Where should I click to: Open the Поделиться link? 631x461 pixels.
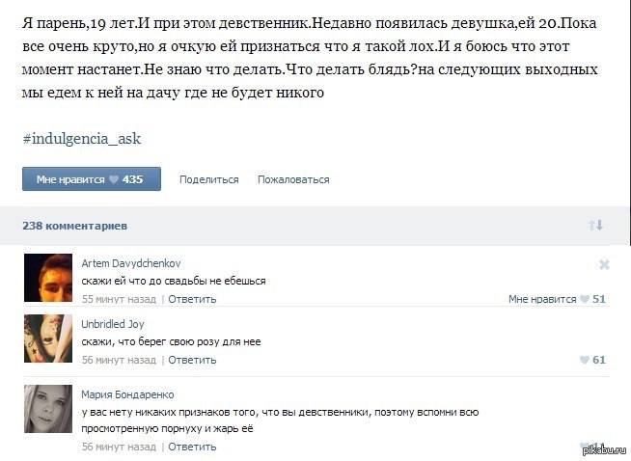[x=208, y=179]
